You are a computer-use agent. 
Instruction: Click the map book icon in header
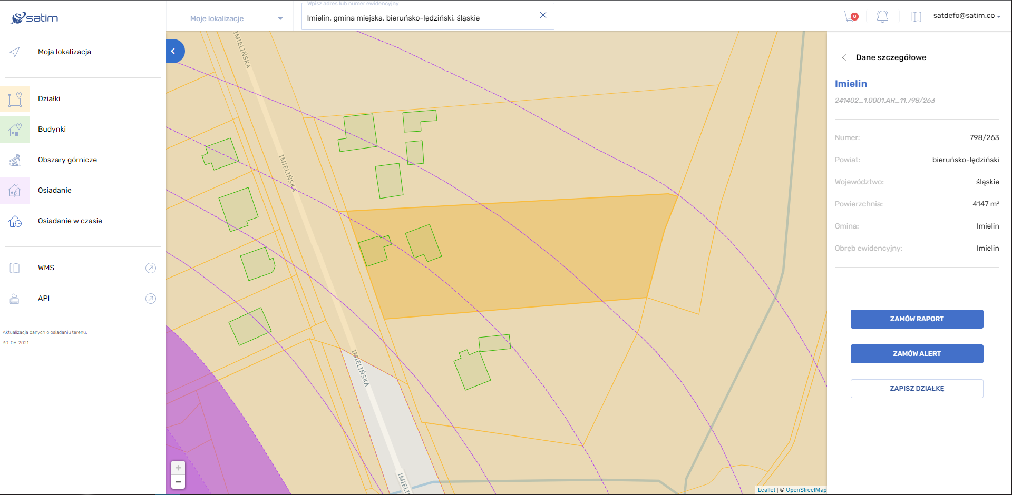[x=916, y=16]
